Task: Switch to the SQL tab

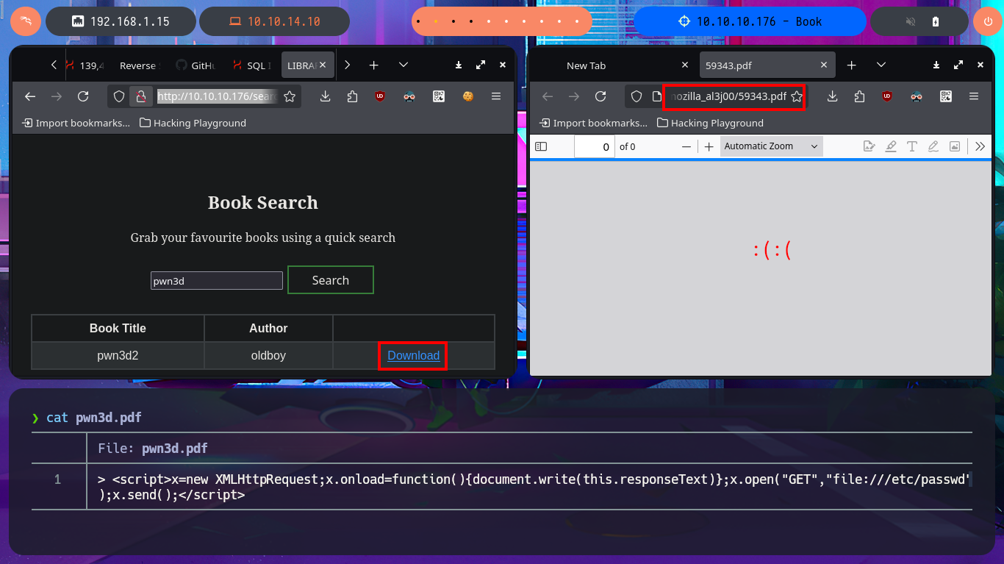Action: (x=252, y=65)
